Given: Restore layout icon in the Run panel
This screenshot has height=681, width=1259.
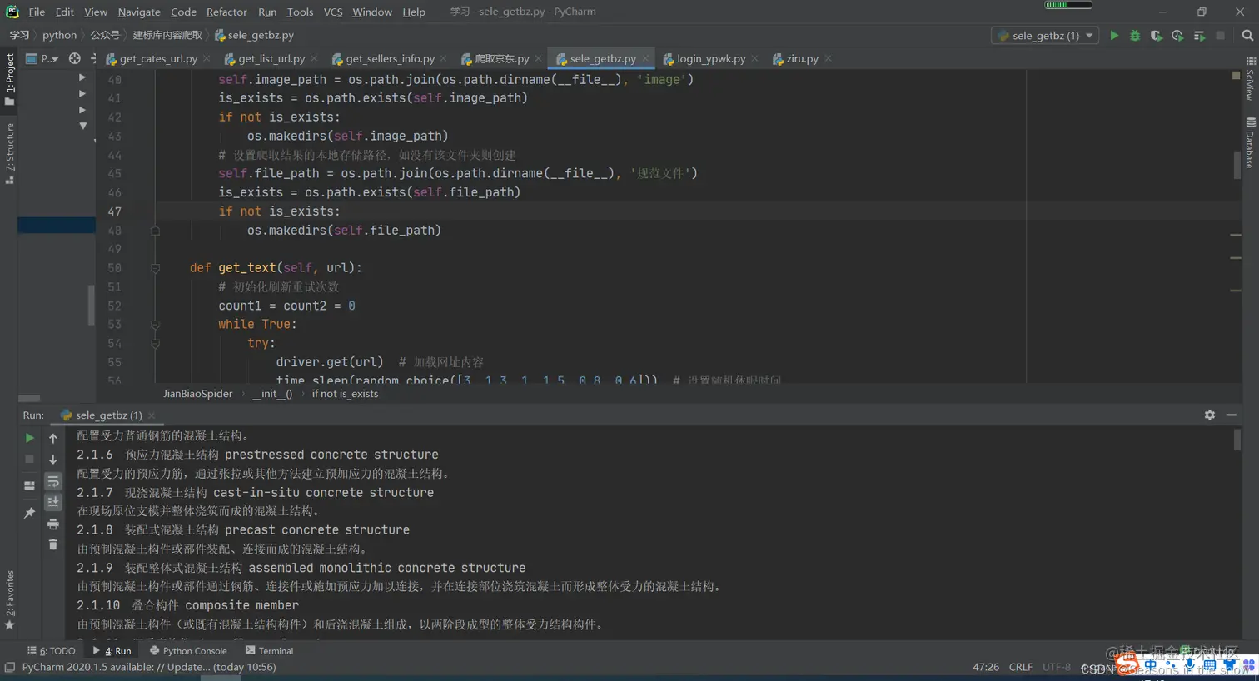Looking at the screenshot, I should pyautogui.click(x=29, y=485).
